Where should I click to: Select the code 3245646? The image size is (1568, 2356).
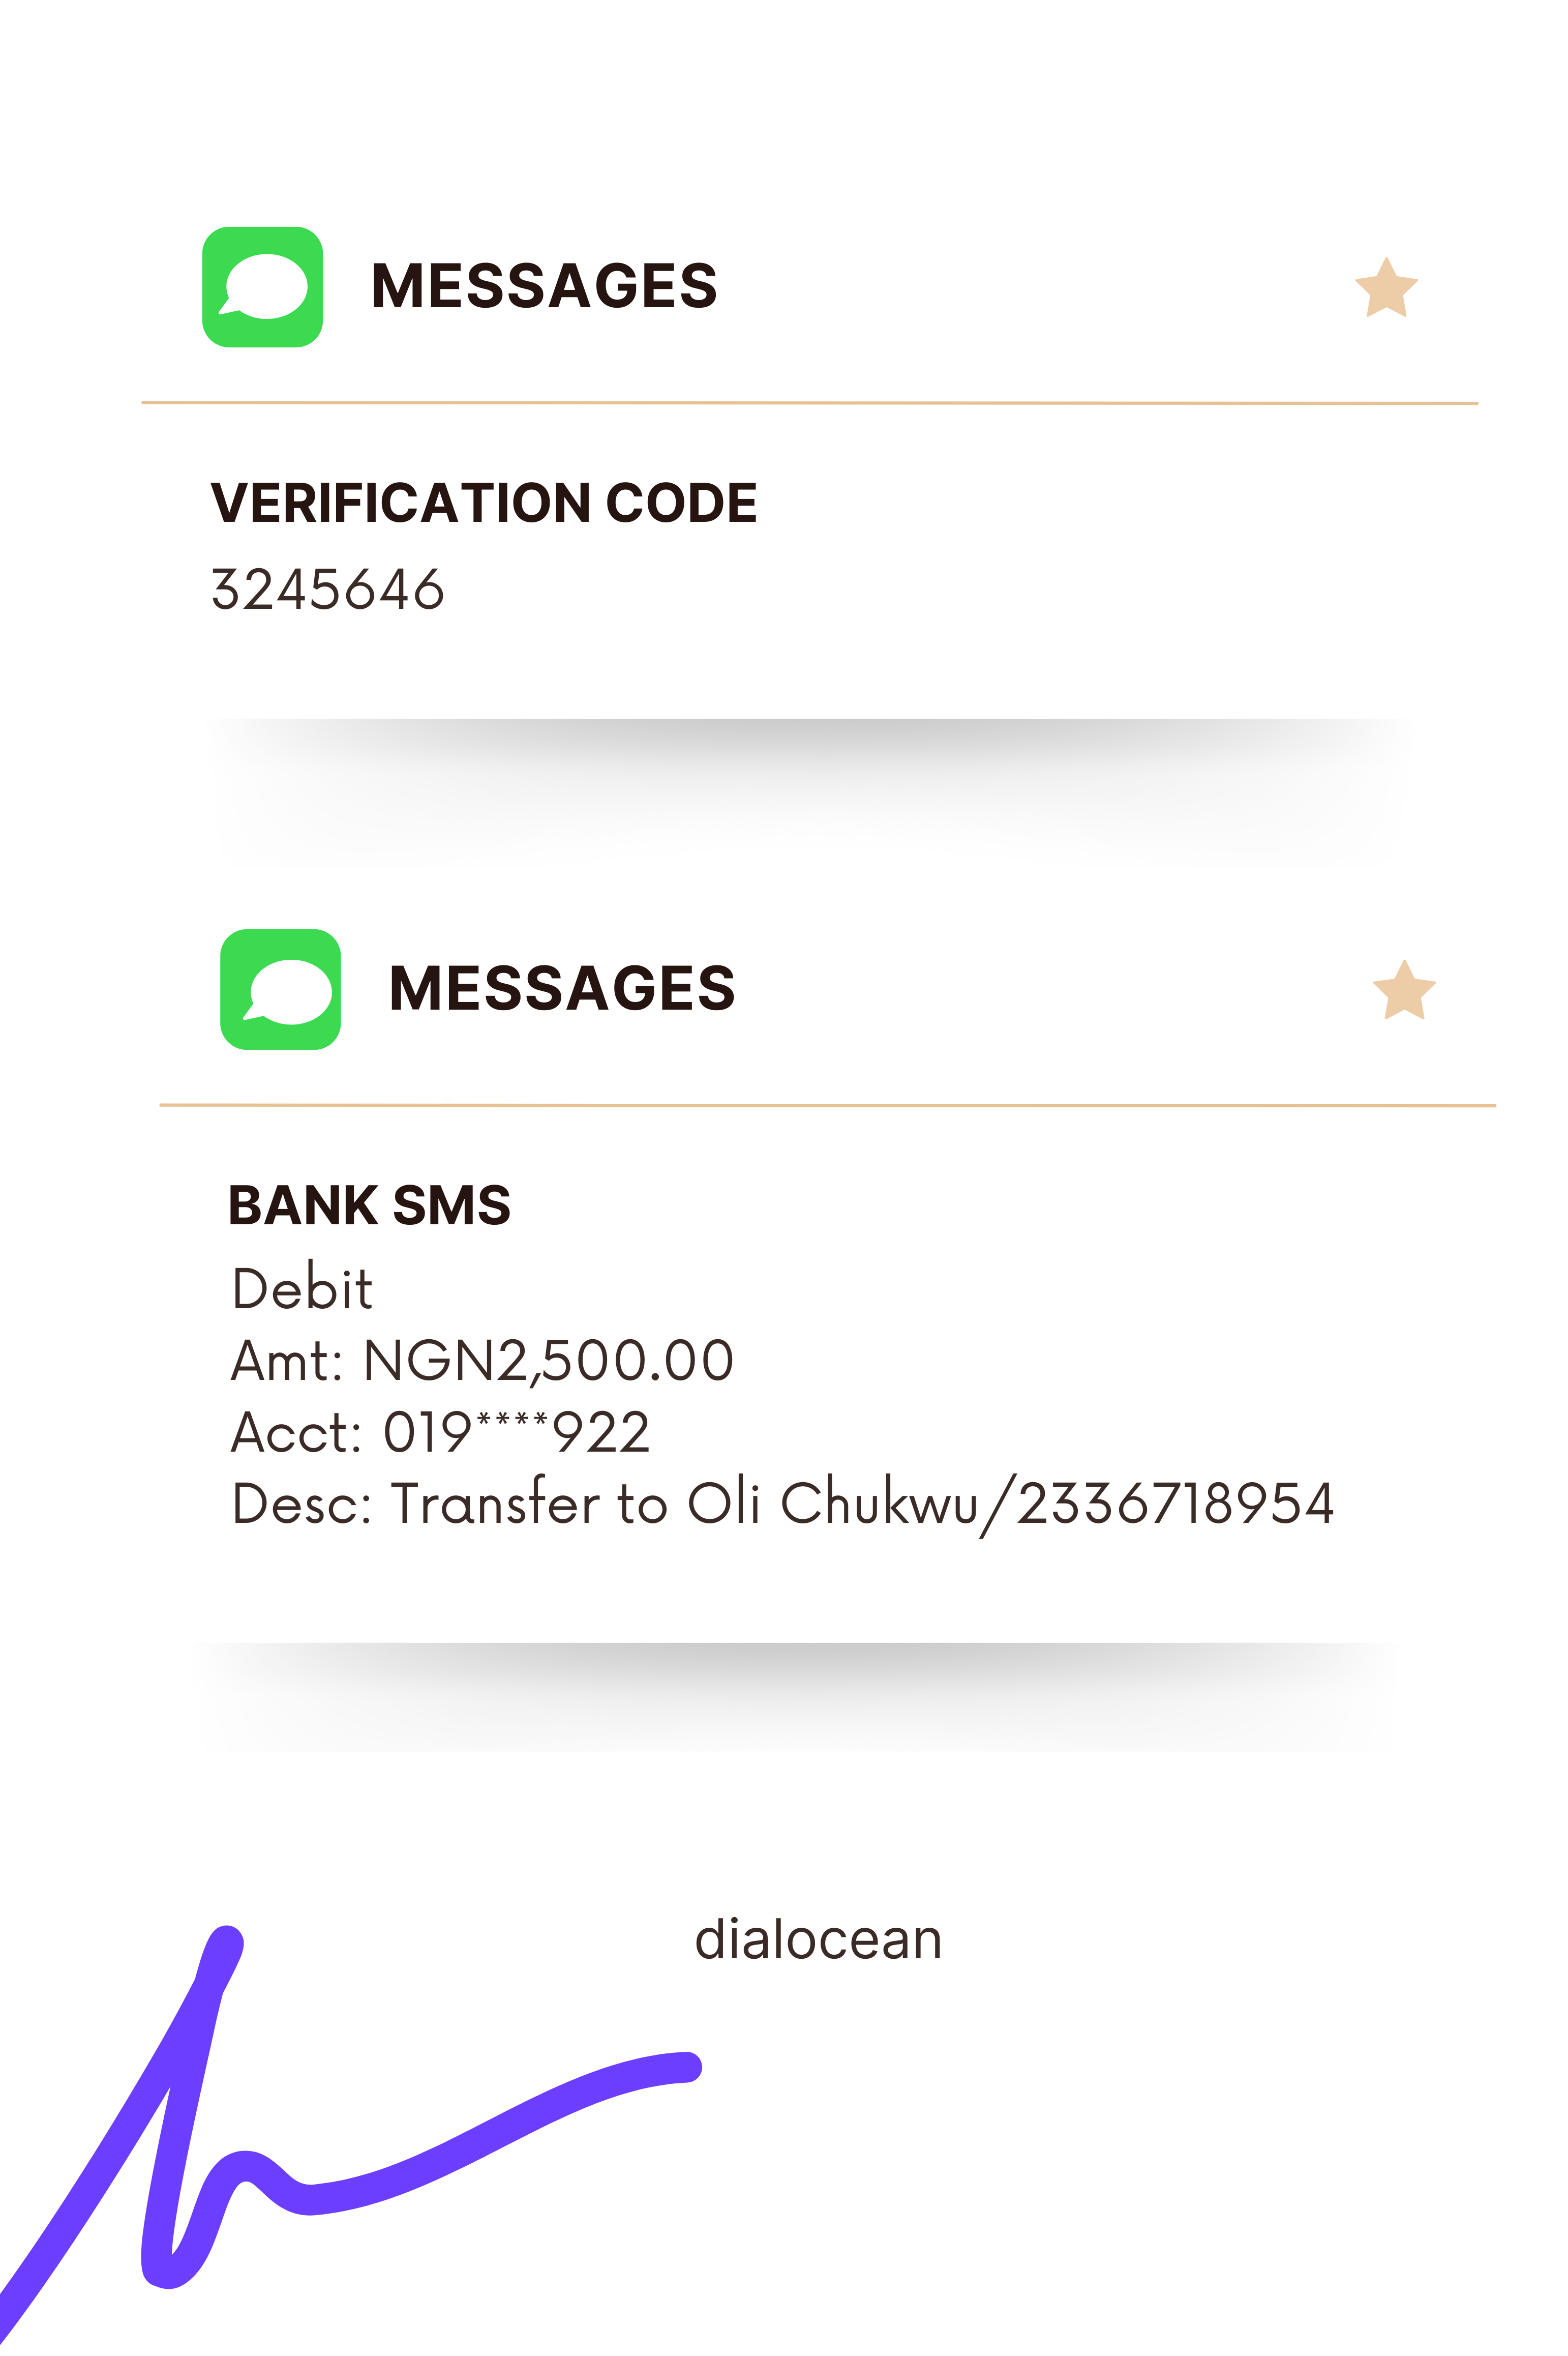(x=328, y=588)
